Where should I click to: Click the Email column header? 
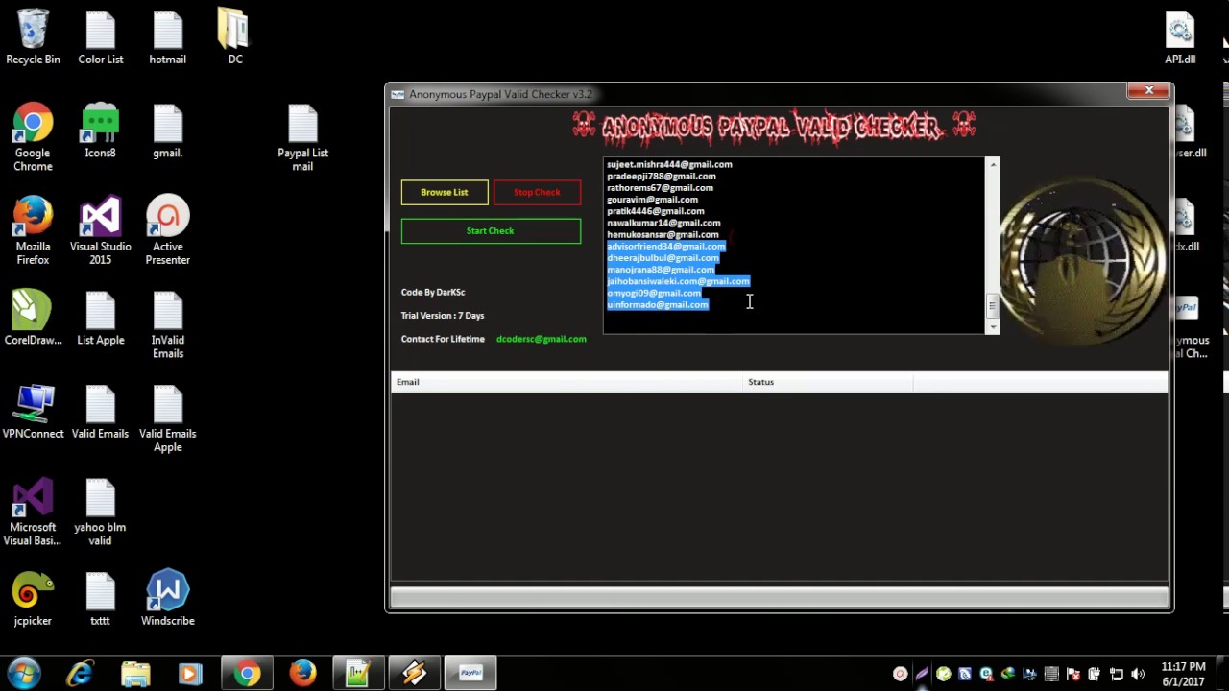point(568,382)
